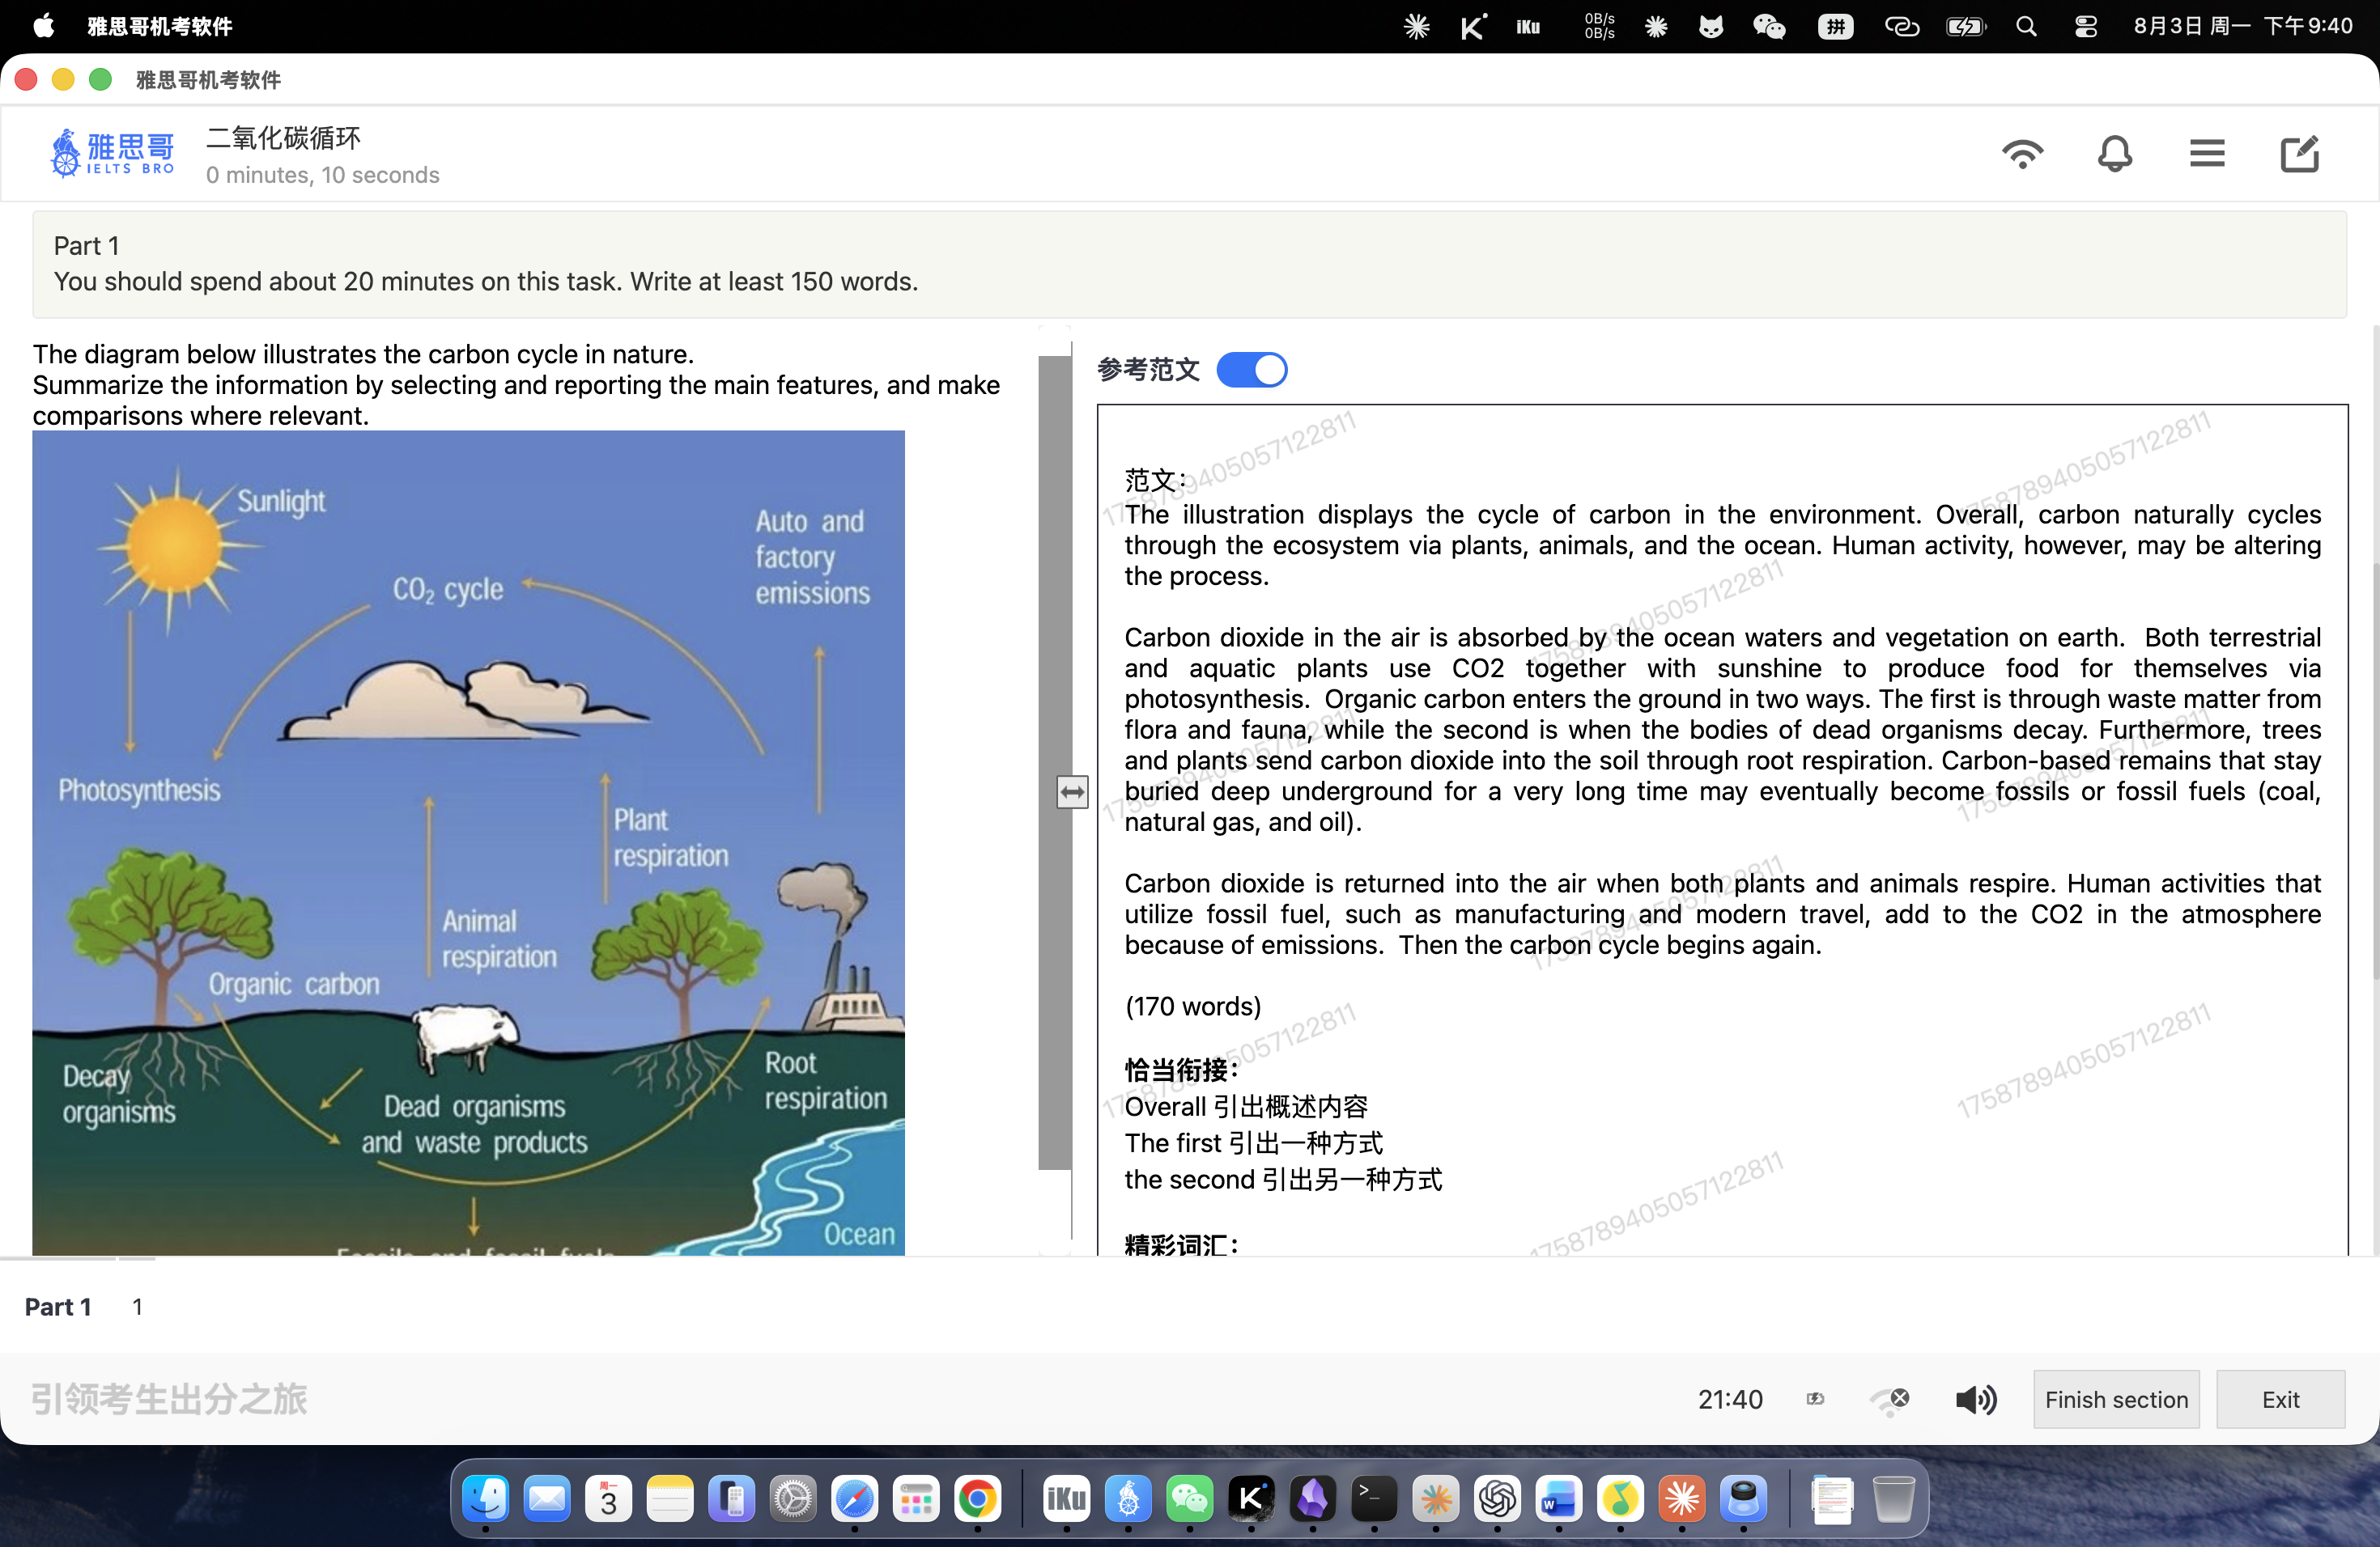2380x1547 pixels.
Task: Open Terminal from the dock
Action: pyautogui.click(x=1374, y=1498)
